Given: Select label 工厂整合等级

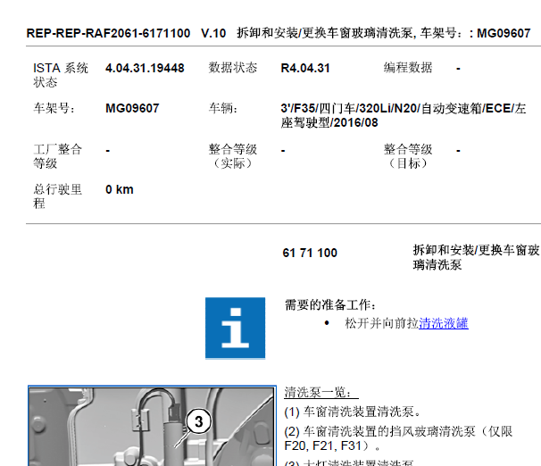Looking at the screenshot, I should [58, 156].
